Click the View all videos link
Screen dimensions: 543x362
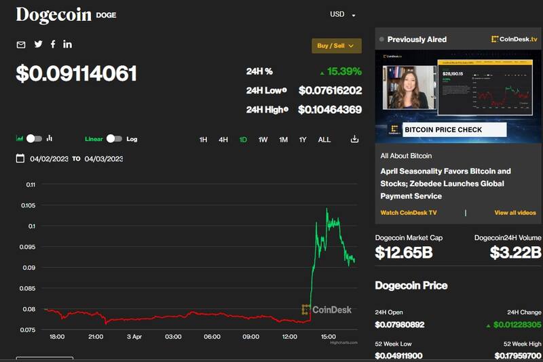click(514, 213)
